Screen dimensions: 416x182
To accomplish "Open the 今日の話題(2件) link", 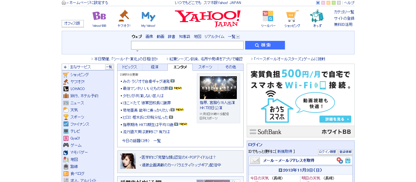I will point(136,141).
